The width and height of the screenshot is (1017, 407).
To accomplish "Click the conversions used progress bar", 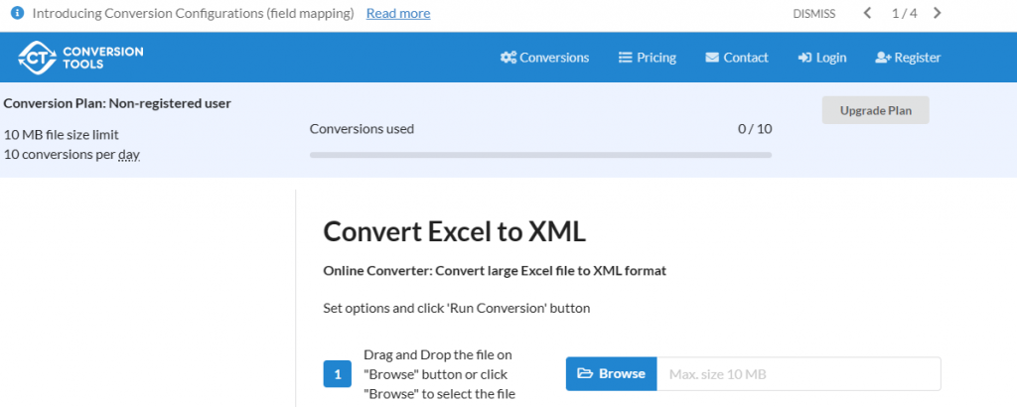I will pos(540,155).
